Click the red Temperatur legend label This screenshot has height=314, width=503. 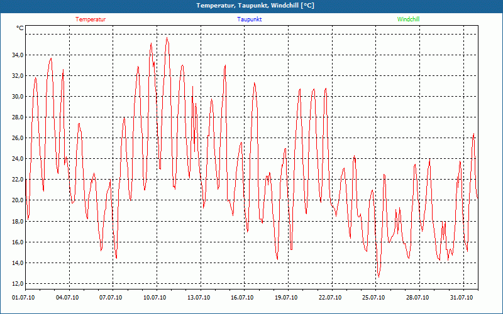click(x=91, y=19)
